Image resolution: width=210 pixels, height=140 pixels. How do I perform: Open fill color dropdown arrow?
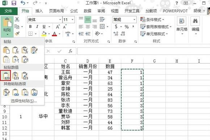click(x=49, y=34)
